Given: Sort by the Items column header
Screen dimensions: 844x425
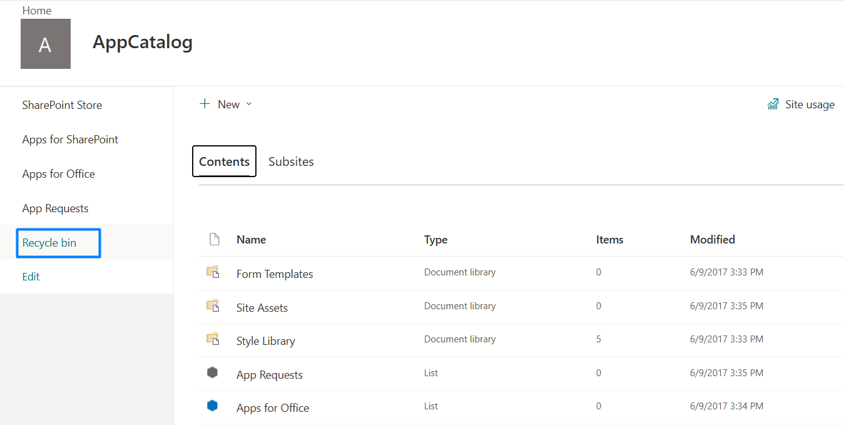Looking at the screenshot, I should (609, 240).
